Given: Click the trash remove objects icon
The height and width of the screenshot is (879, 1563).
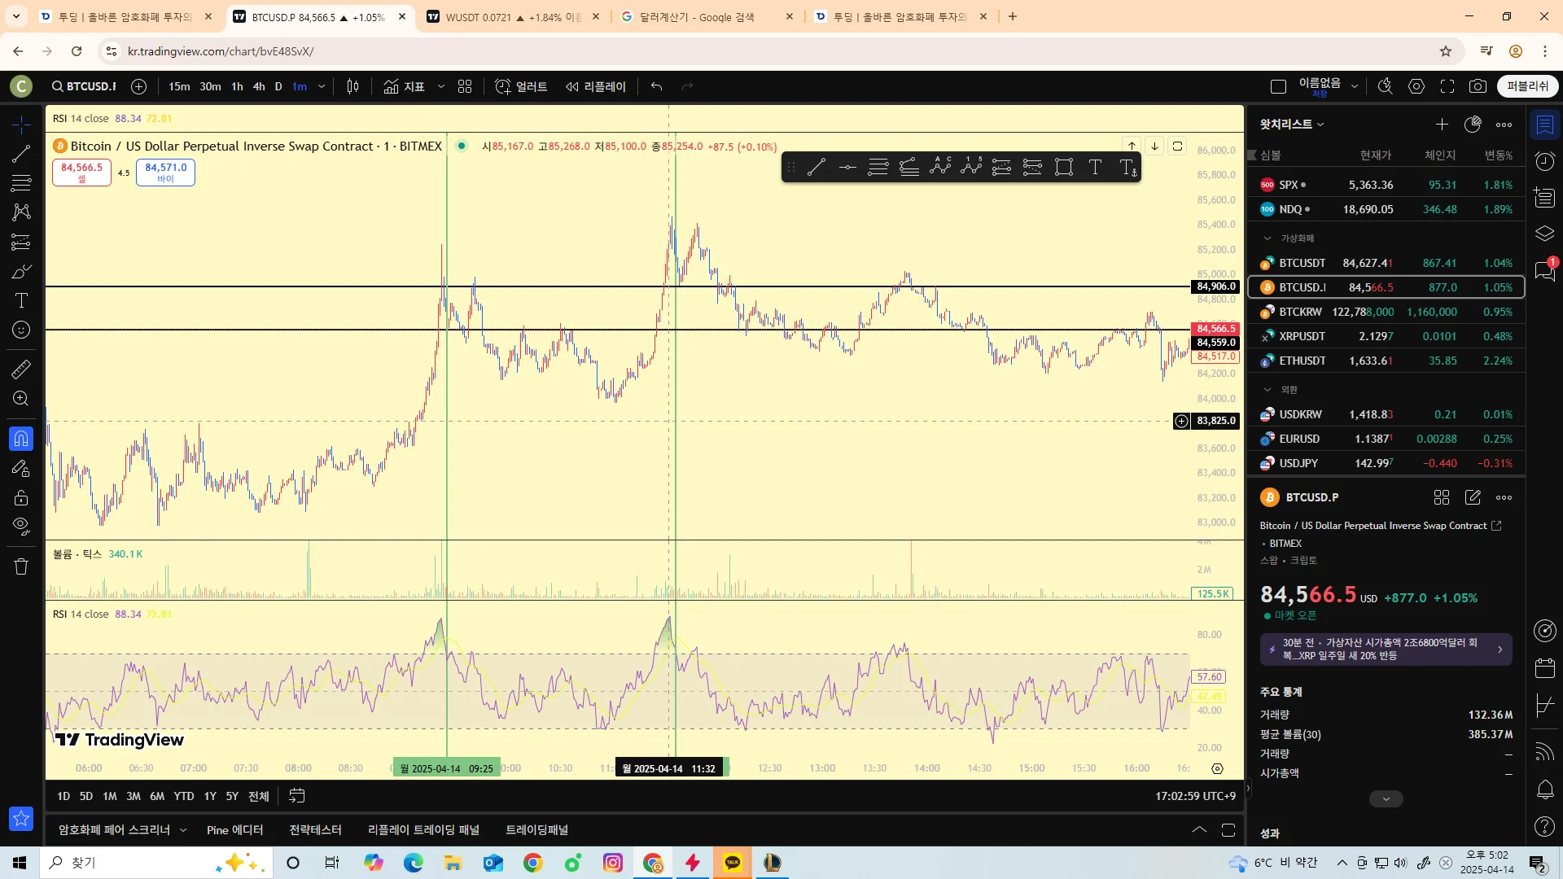Looking at the screenshot, I should pyautogui.click(x=21, y=566).
